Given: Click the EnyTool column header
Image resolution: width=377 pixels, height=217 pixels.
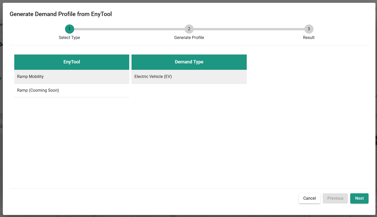Looking at the screenshot, I should (x=72, y=62).
